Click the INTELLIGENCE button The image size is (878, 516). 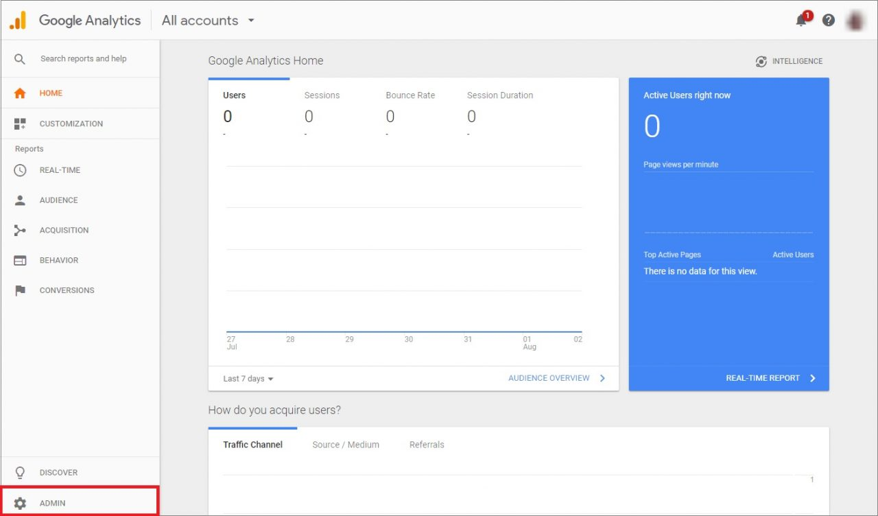(x=789, y=61)
